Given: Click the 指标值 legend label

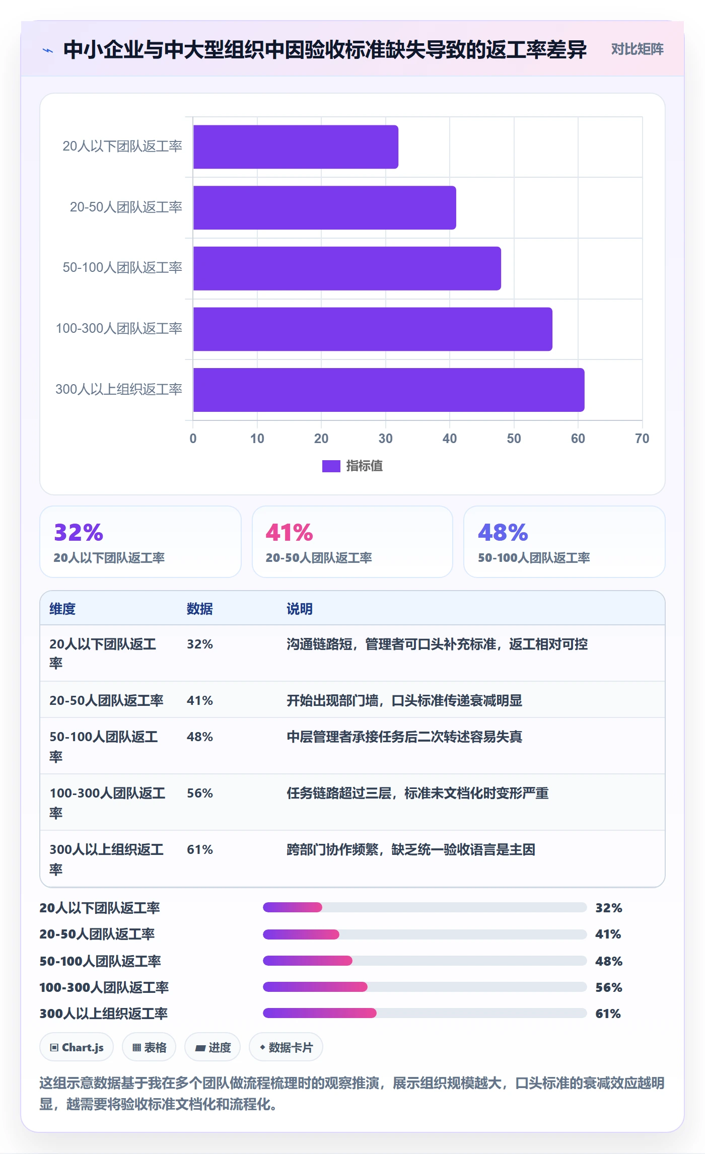Looking at the screenshot, I should click(x=365, y=466).
